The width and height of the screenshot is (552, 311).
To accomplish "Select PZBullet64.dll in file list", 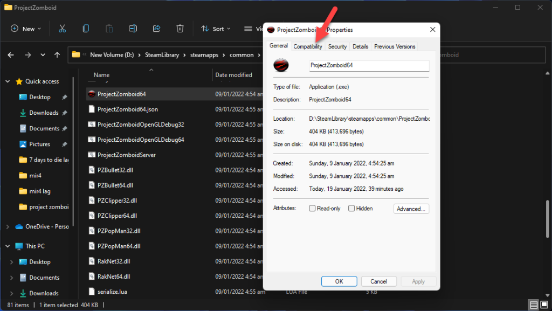I will pos(115,185).
